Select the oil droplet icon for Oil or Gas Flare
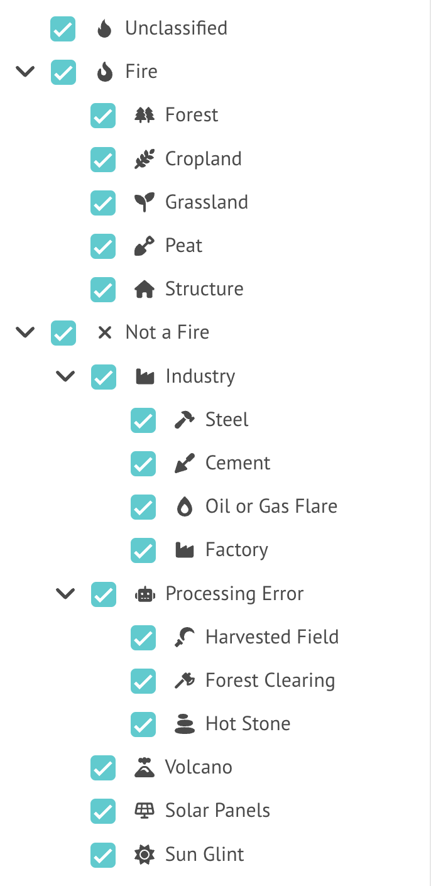Image resolution: width=431 pixels, height=886 pixels. point(184,506)
